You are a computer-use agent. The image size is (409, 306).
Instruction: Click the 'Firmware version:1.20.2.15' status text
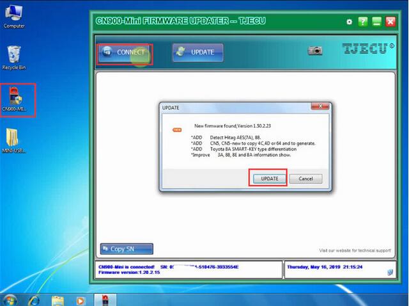point(129,272)
